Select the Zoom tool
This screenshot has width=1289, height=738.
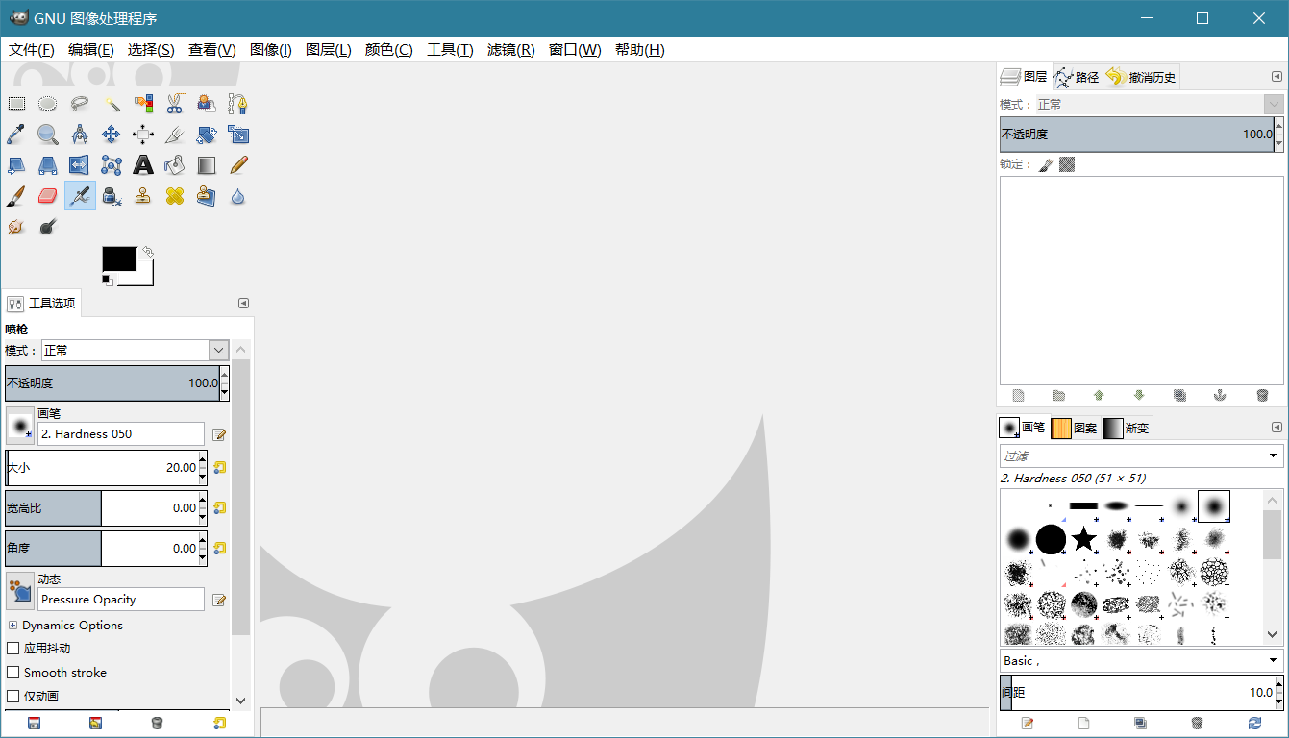point(47,135)
